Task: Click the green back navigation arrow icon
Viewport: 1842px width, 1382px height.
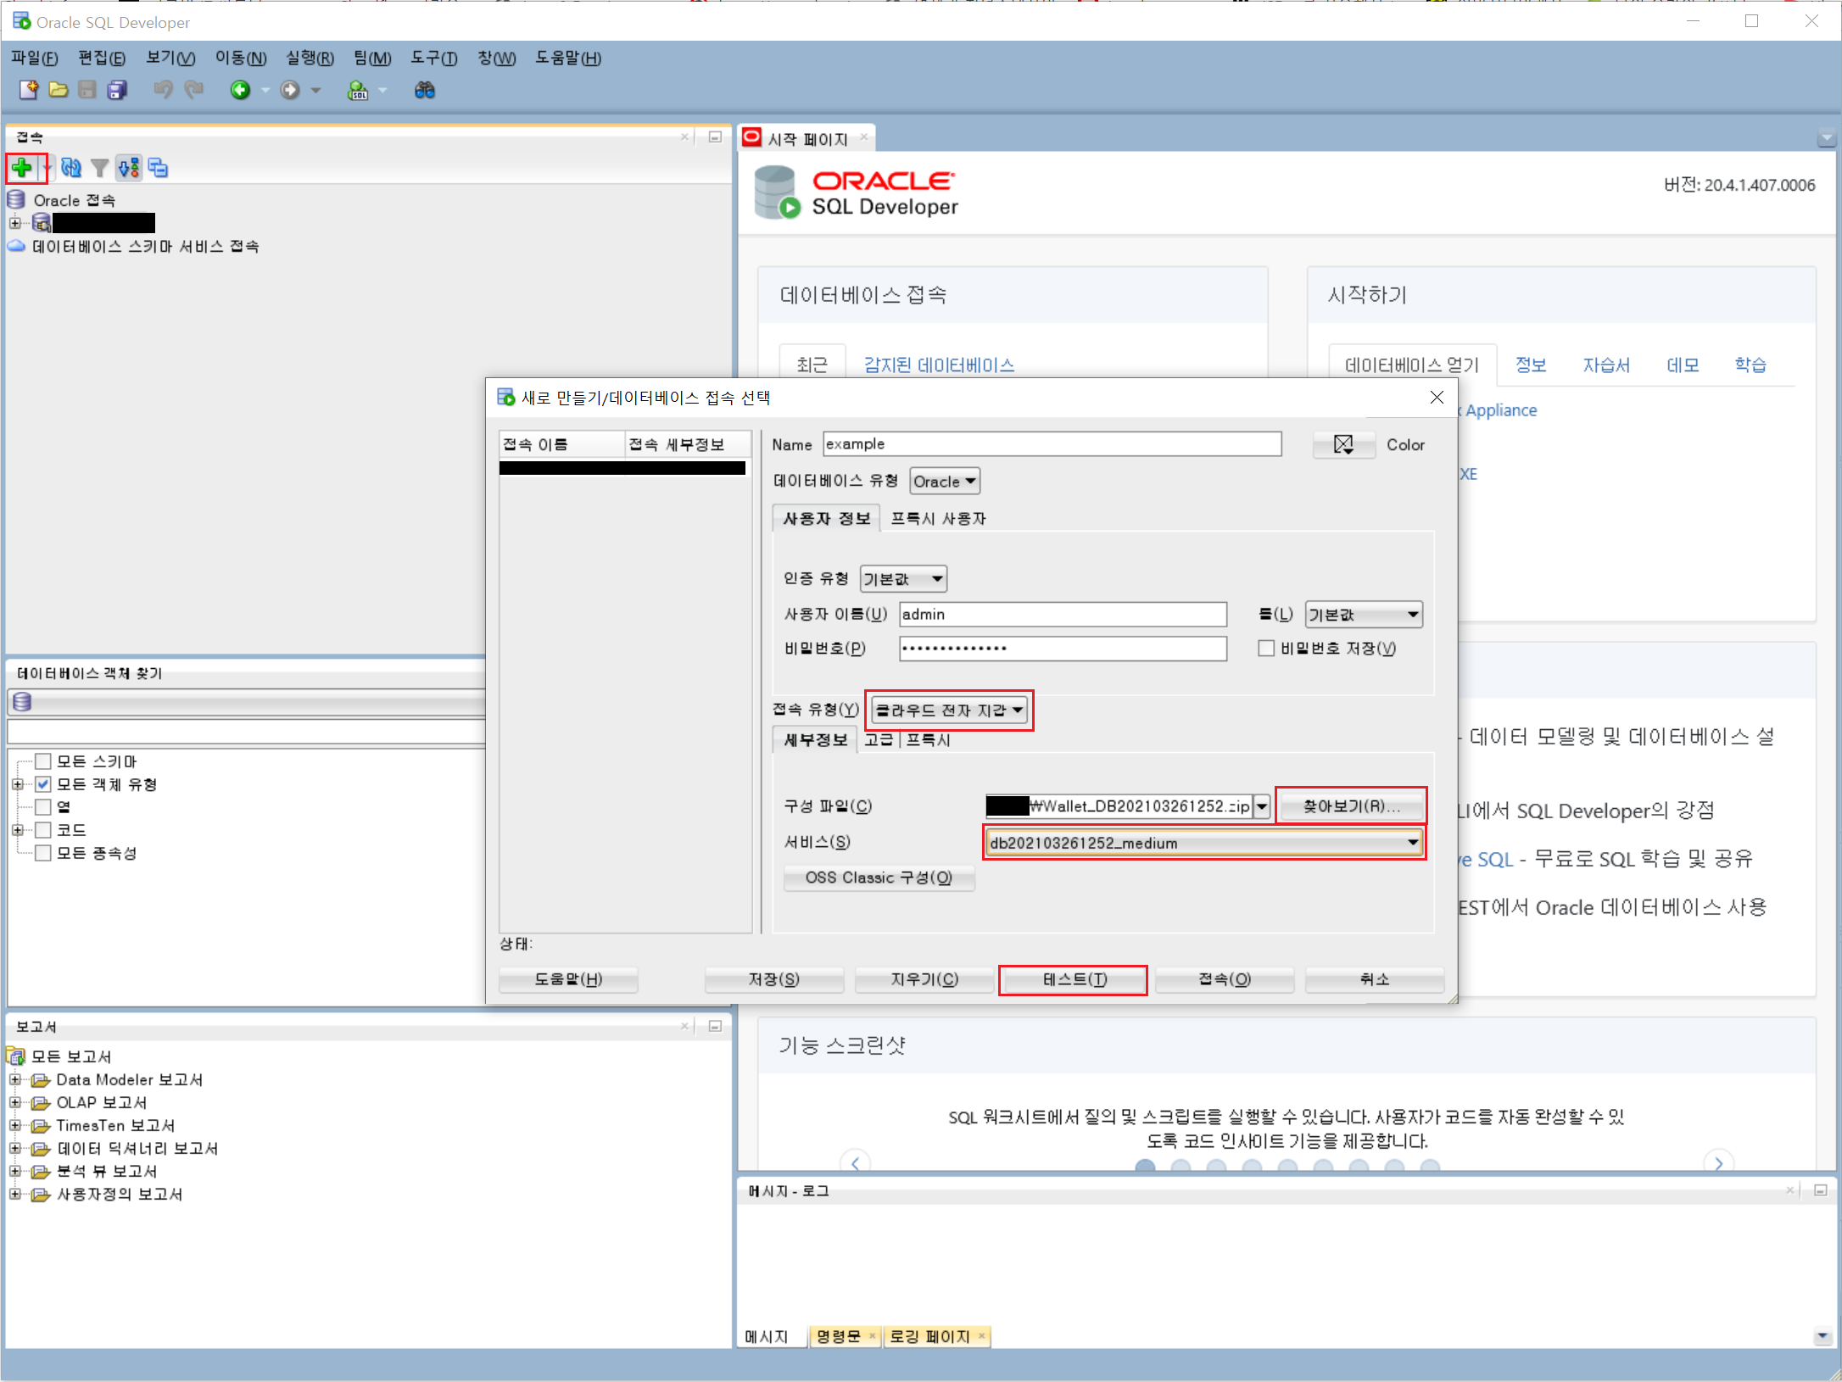Action: tap(240, 90)
